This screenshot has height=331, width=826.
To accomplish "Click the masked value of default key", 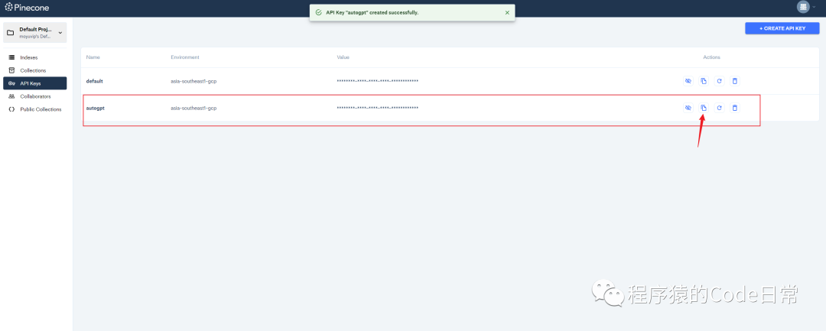I will [x=377, y=81].
